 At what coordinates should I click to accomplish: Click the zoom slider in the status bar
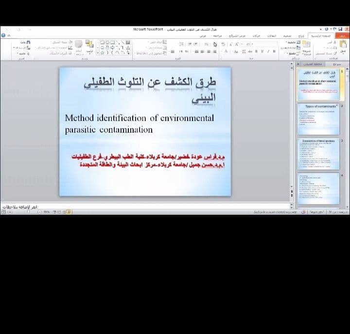coord(28,212)
